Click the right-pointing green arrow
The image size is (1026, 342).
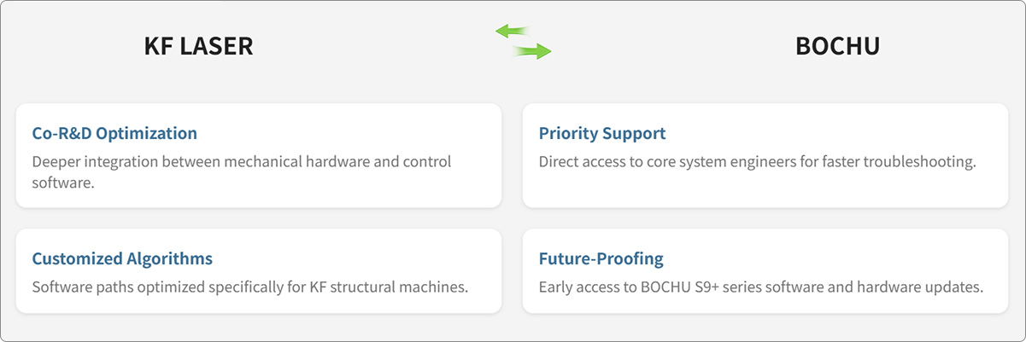(532, 52)
